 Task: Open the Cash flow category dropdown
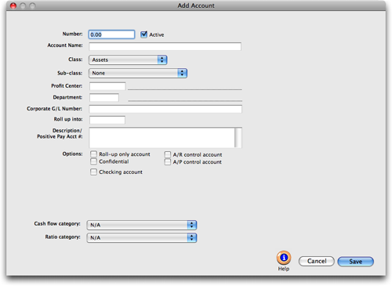[x=142, y=225]
